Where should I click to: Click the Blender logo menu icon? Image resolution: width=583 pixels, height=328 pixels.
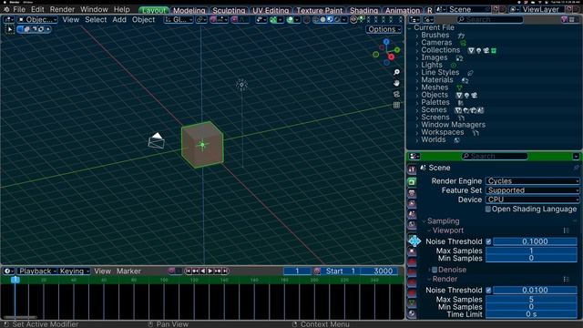(x=6, y=9)
